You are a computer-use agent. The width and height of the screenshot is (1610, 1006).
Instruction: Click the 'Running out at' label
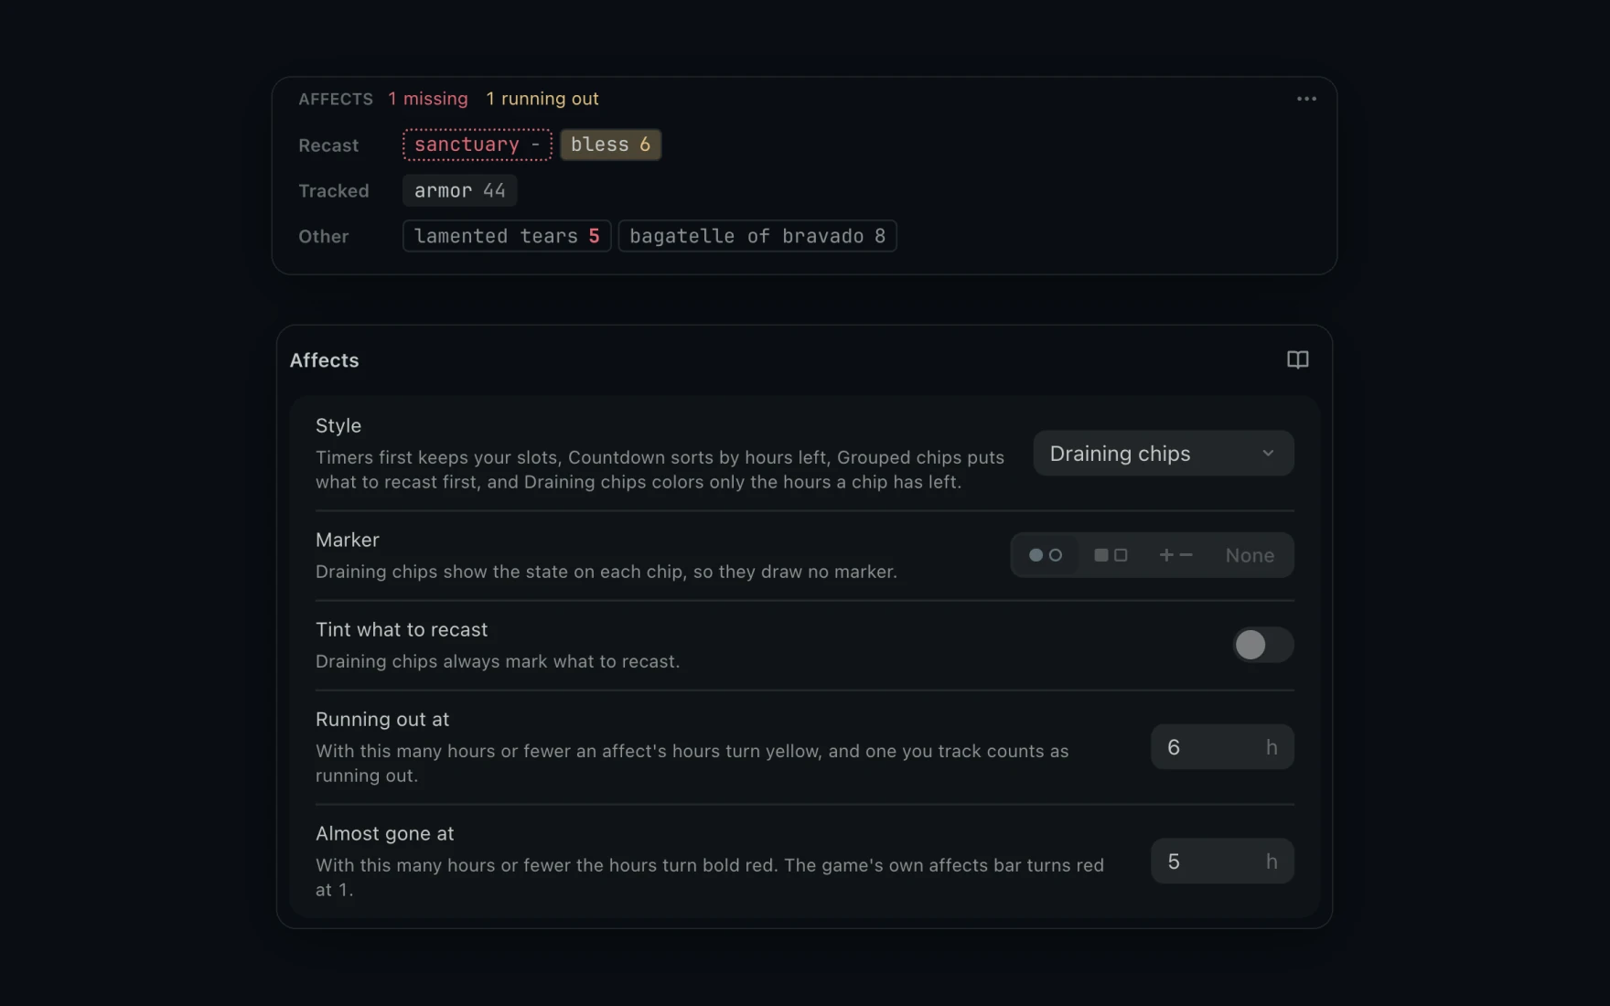pyautogui.click(x=382, y=720)
